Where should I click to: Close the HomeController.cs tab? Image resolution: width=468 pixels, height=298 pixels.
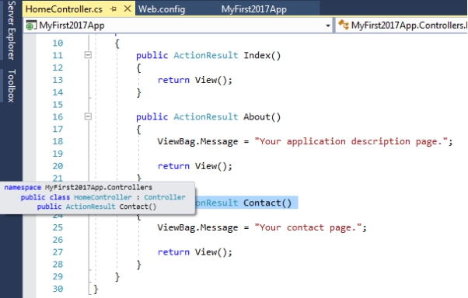[127, 9]
